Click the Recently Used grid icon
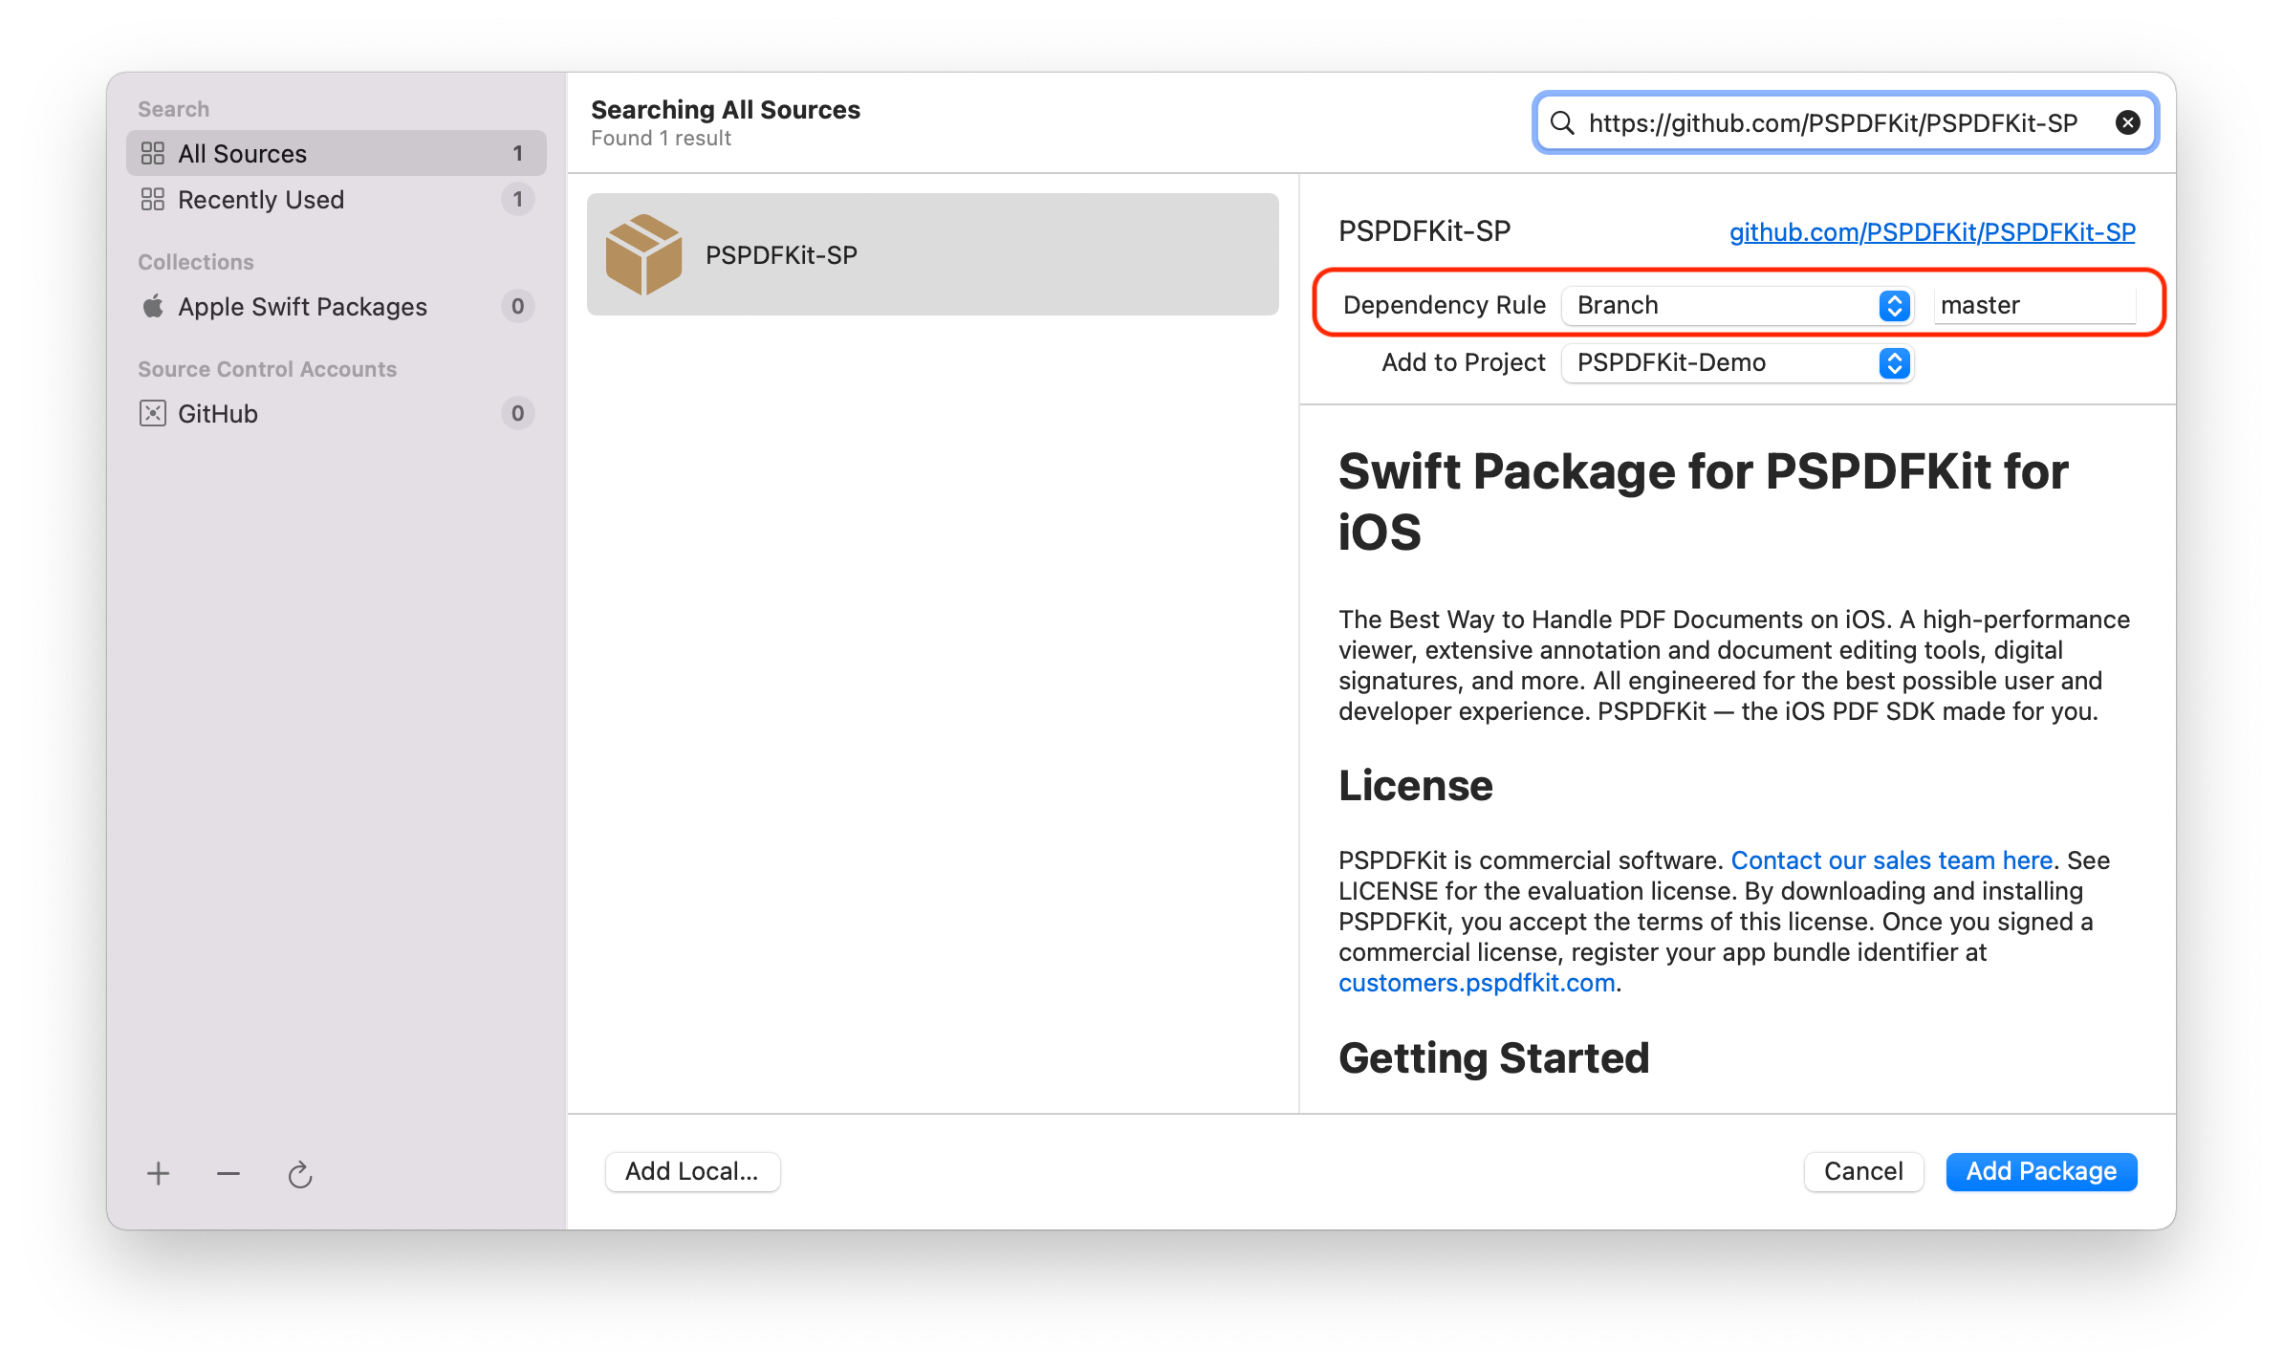 pos(153,199)
